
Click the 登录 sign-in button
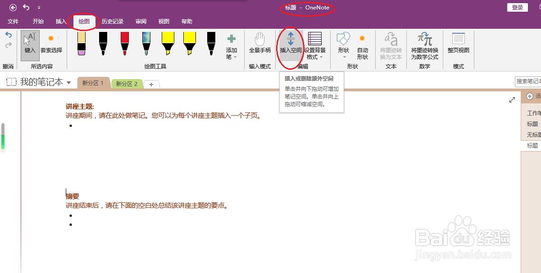click(518, 7)
